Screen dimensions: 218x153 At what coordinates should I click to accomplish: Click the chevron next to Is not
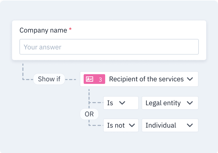[132, 125]
